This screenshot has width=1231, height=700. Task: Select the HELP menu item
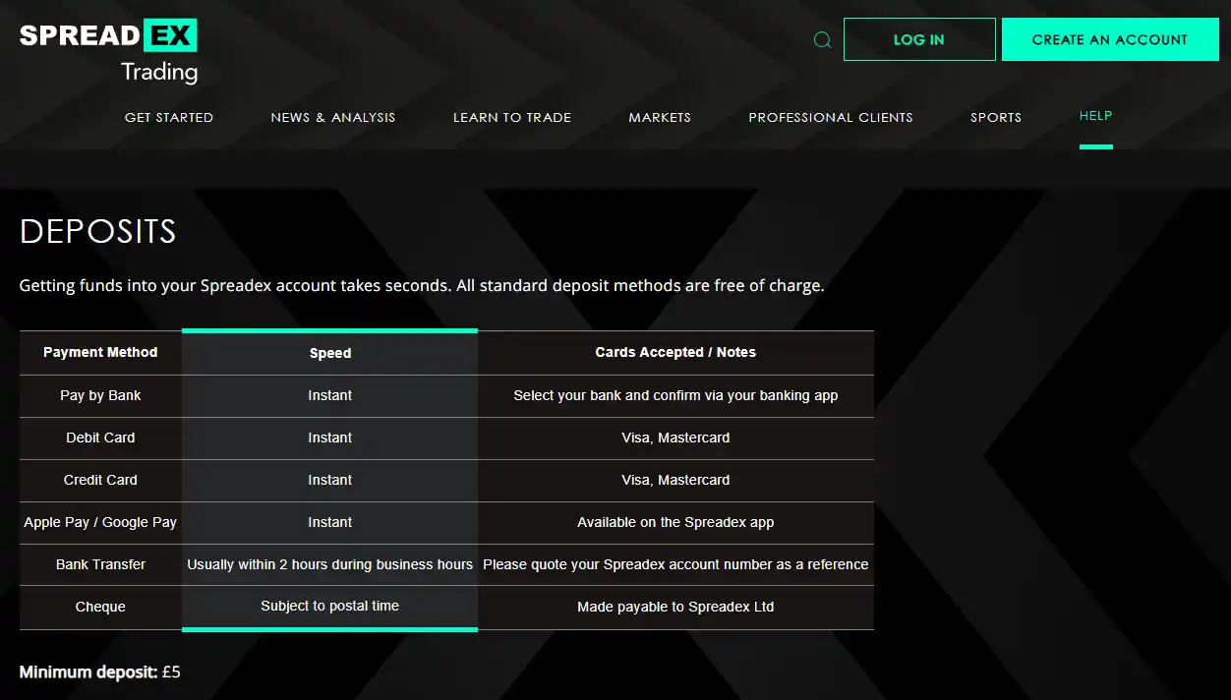(1095, 116)
